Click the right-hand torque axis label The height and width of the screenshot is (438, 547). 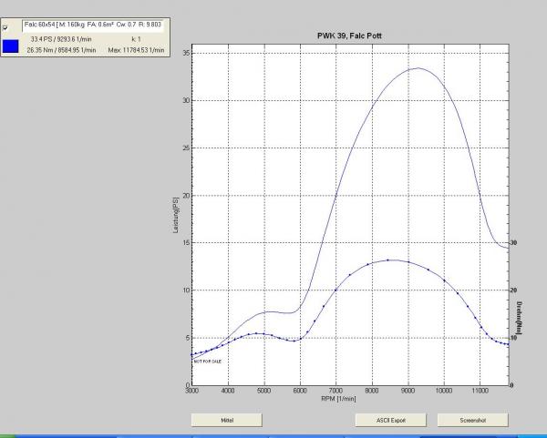tap(519, 318)
